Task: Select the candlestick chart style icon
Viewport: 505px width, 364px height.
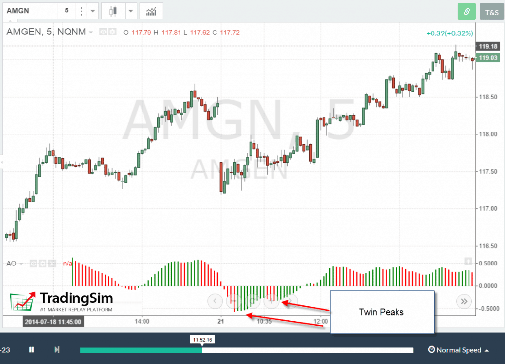Action: [x=113, y=11]
